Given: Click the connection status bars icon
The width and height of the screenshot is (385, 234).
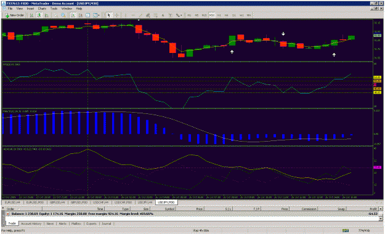Looking at the screenshot, I should click(x=346, y=230).
